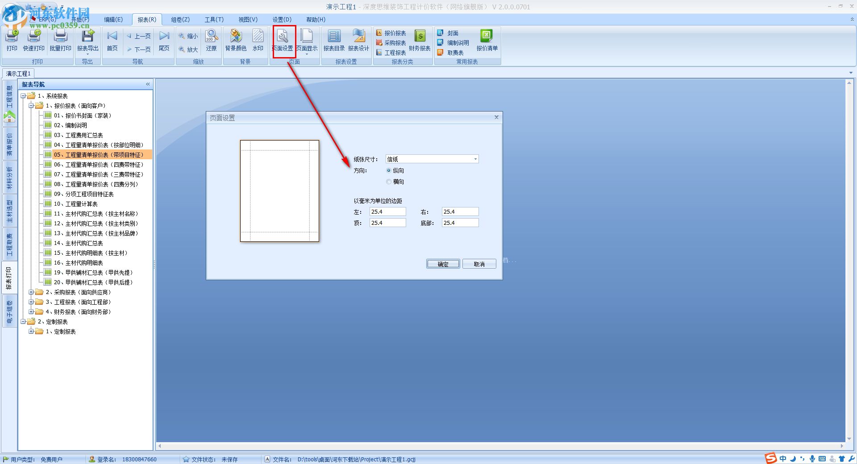This screenshot has height=464, width=857.
Task: Open the 组卷(Z) menu
Action: pyautogui.click(x=180, y=20)
